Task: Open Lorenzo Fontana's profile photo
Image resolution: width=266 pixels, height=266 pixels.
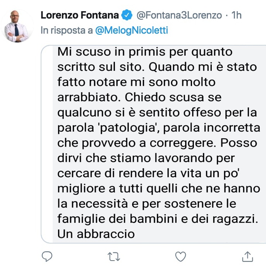Action: tap(17, 26)
